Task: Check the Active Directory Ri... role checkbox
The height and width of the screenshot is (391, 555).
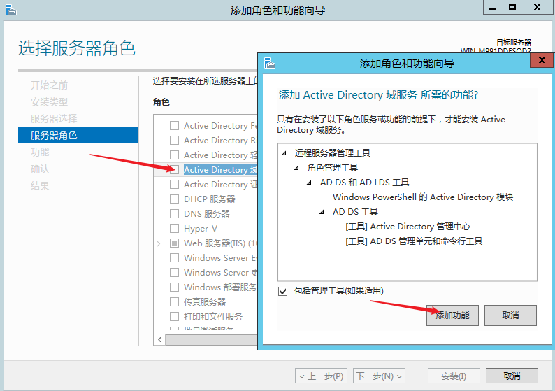Action: pos(174,141)
